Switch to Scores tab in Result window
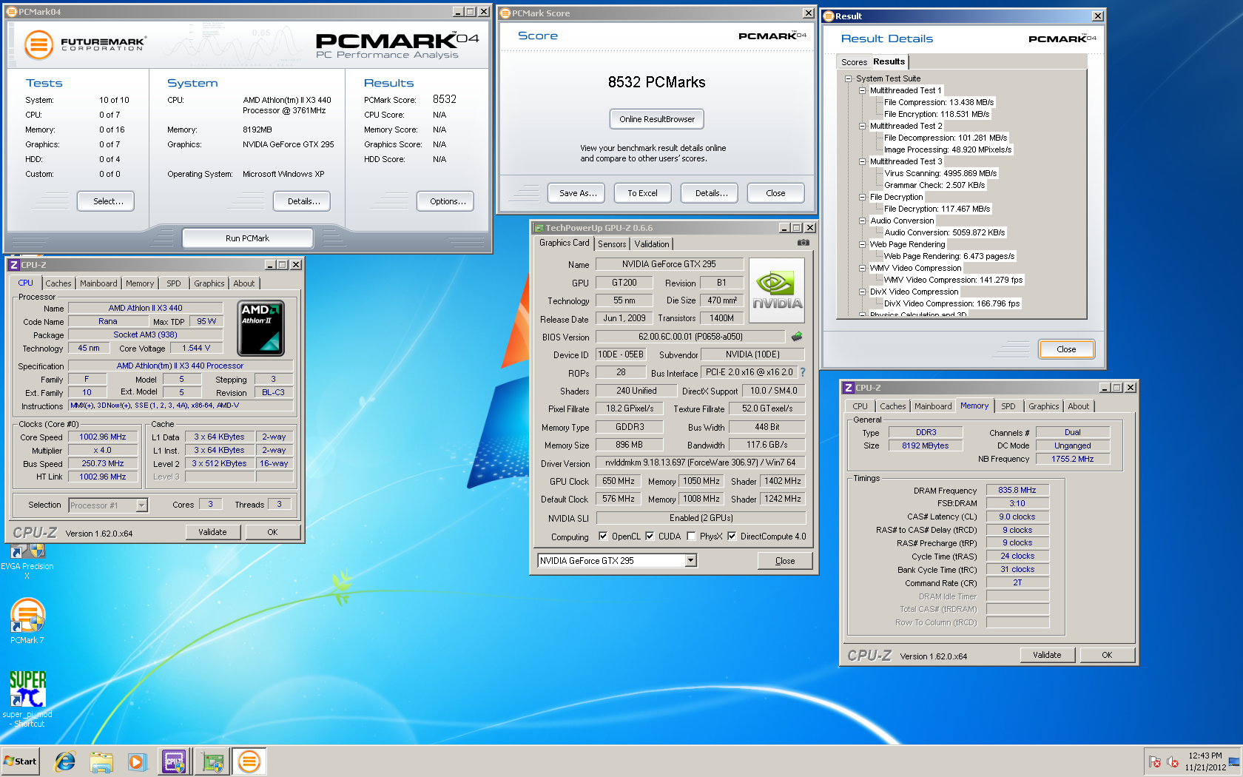 coord(854,63)
